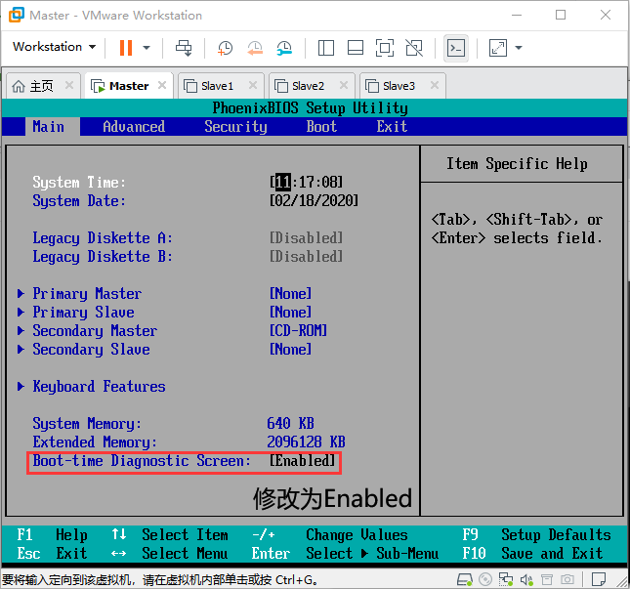Open the console view icon

point(456,48)
